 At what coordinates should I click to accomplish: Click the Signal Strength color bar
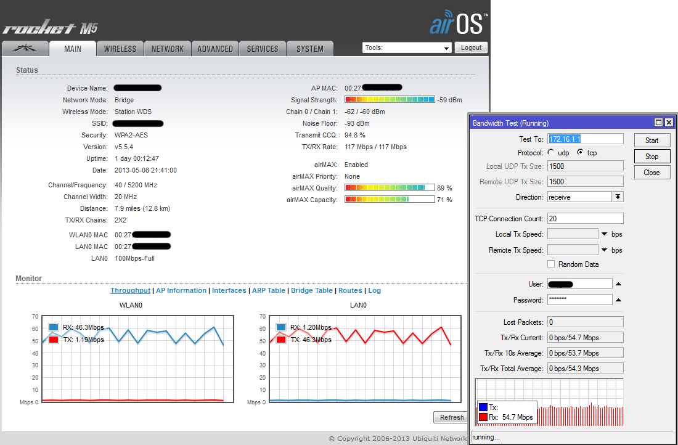pyautogui.click(x=390, y=100)
